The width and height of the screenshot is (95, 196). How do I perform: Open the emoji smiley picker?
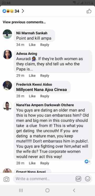(x=88, y=179)
